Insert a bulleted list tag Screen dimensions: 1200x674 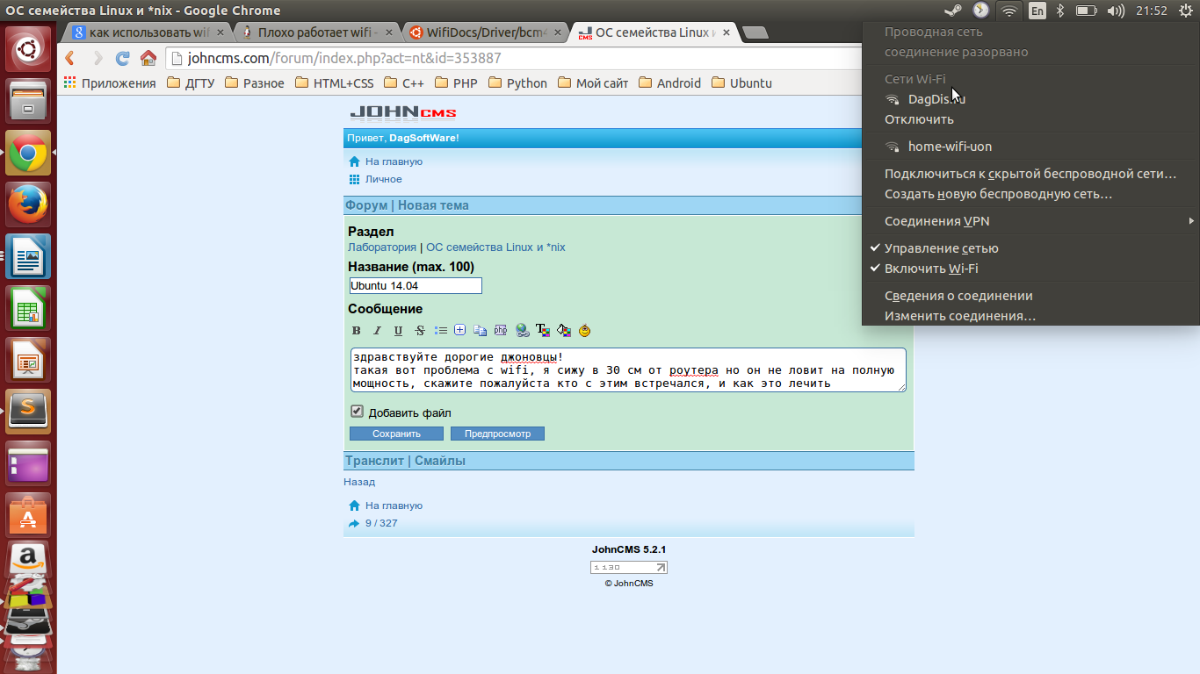tap(440, 331)
